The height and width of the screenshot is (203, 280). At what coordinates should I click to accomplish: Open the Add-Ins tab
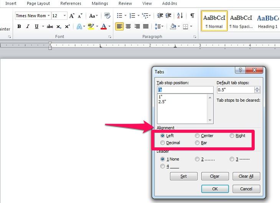click(x=170, y=3)
